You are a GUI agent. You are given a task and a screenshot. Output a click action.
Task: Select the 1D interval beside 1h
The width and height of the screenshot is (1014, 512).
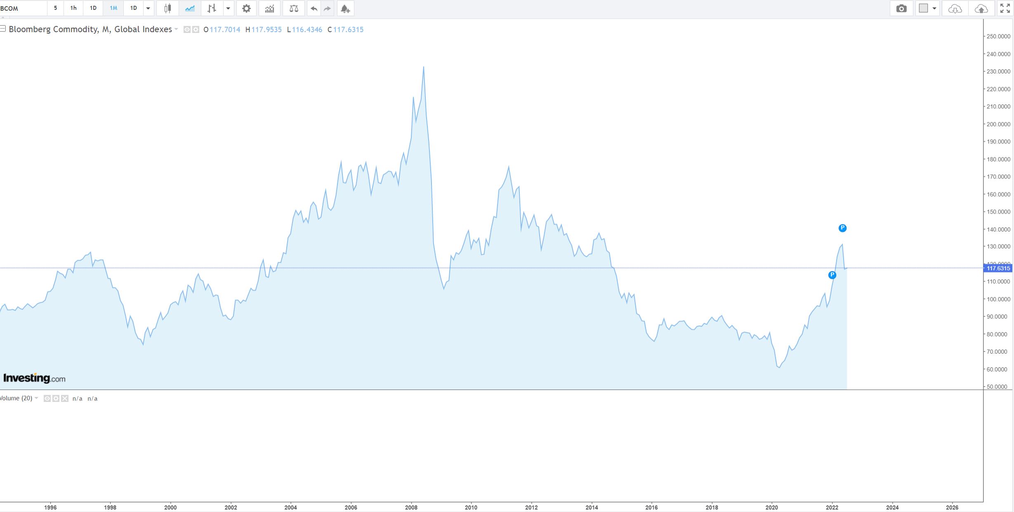[x=93, y=8]
